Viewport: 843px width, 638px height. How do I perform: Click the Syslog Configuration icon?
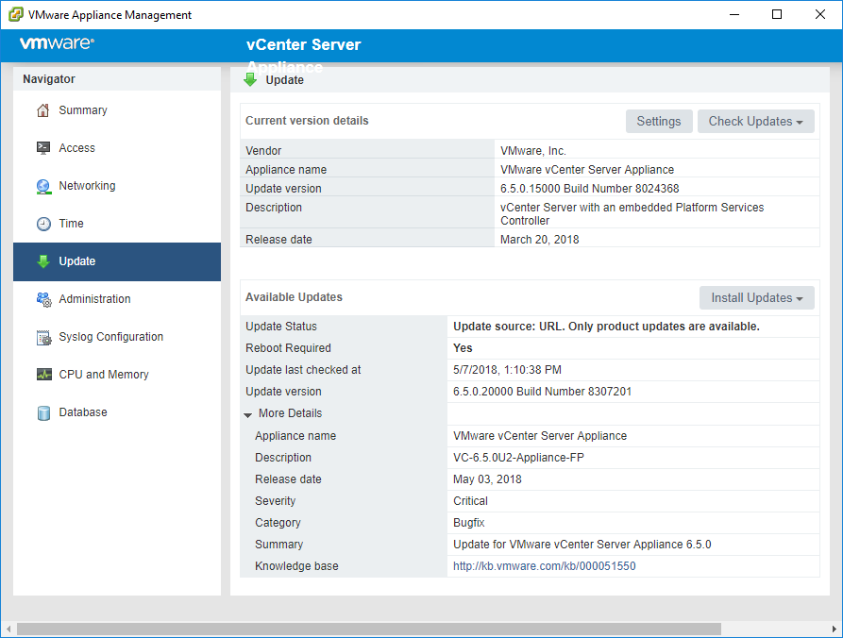coord(43,337)
